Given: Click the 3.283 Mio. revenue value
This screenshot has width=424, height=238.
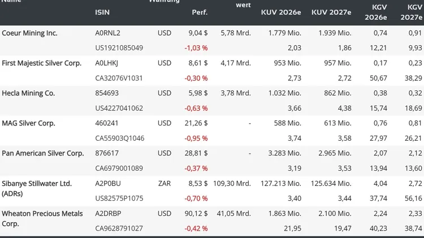Looking at the screenshot, I should click(284, 153).
